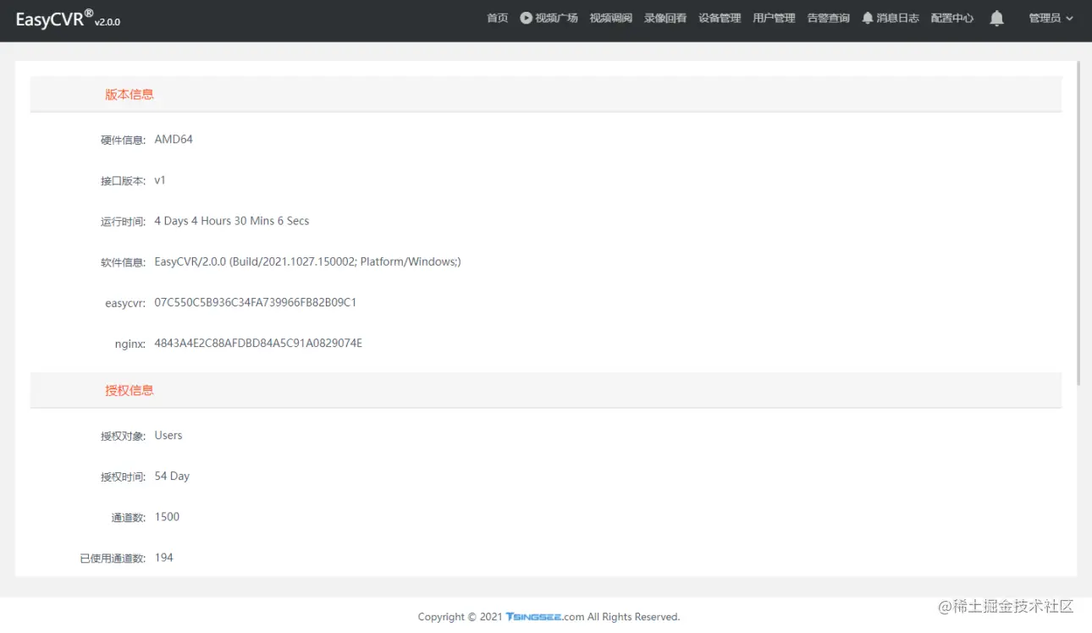Click the nginx hash 4843A4E2C88AFDBD84A5C91A0829074E
Viewport: 1092px width, 633px height.
[258, 343]
